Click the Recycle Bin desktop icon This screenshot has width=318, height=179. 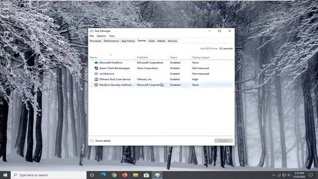[6, 6]
